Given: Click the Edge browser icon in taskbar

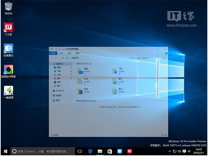Looking at the screenshot, I should pyautogui.click(x=90, y=151).
